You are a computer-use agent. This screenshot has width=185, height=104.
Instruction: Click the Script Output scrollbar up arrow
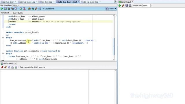[115, 70]
